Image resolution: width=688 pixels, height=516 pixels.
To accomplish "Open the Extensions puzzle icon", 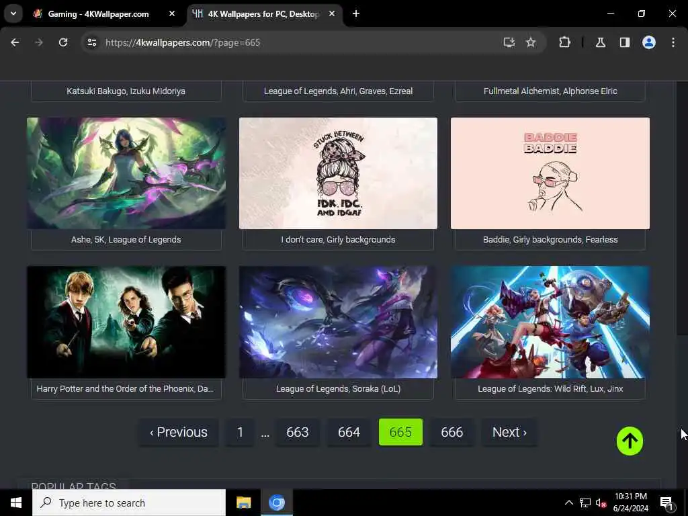I will [564, 42].
